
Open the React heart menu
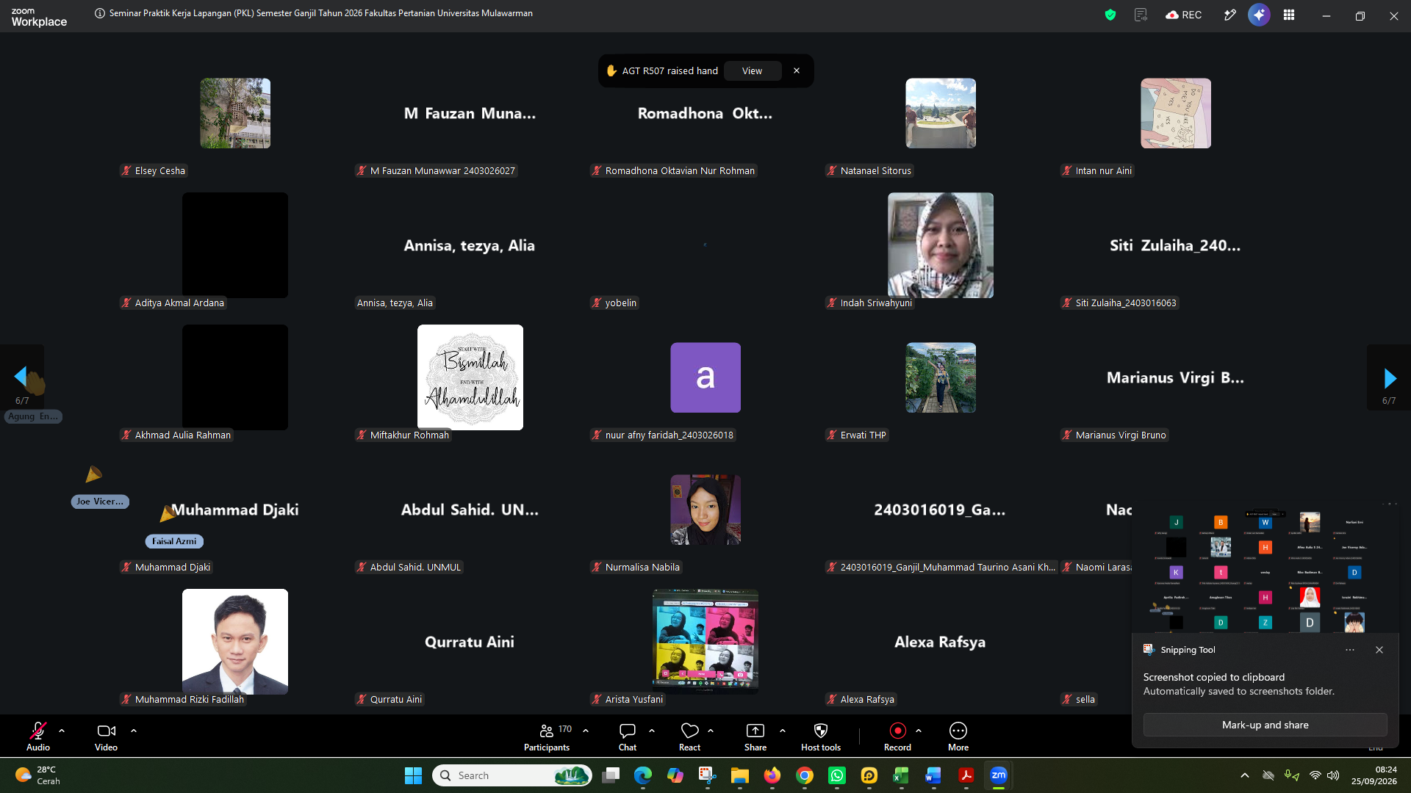(689, 736)
